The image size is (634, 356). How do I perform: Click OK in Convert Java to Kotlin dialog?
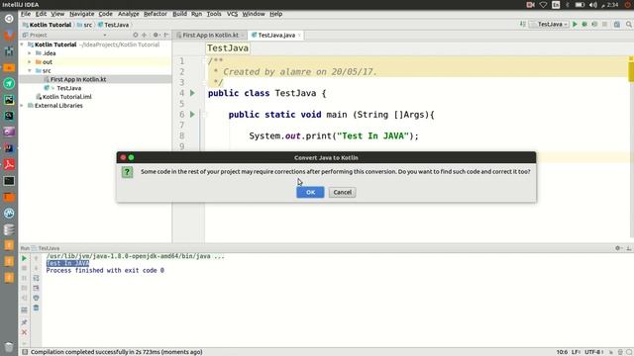[310, 192]
